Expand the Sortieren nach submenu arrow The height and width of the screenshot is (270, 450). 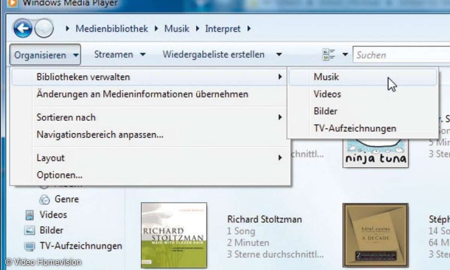280,117
